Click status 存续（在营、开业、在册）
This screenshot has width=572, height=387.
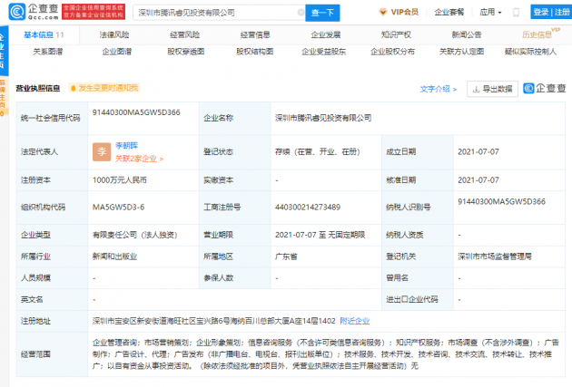coord(318,152)
